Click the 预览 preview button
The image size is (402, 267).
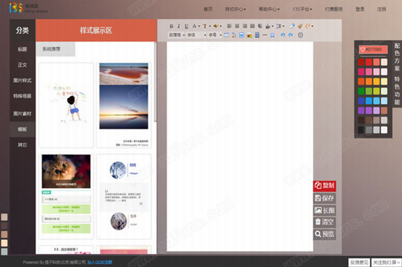point(325,234)
